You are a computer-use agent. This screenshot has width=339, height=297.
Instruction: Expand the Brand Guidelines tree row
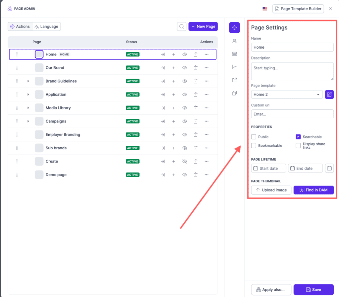tap(28, 81)
